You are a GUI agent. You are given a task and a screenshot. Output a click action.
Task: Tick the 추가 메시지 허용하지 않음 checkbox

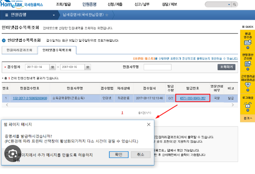click(7, 154)
